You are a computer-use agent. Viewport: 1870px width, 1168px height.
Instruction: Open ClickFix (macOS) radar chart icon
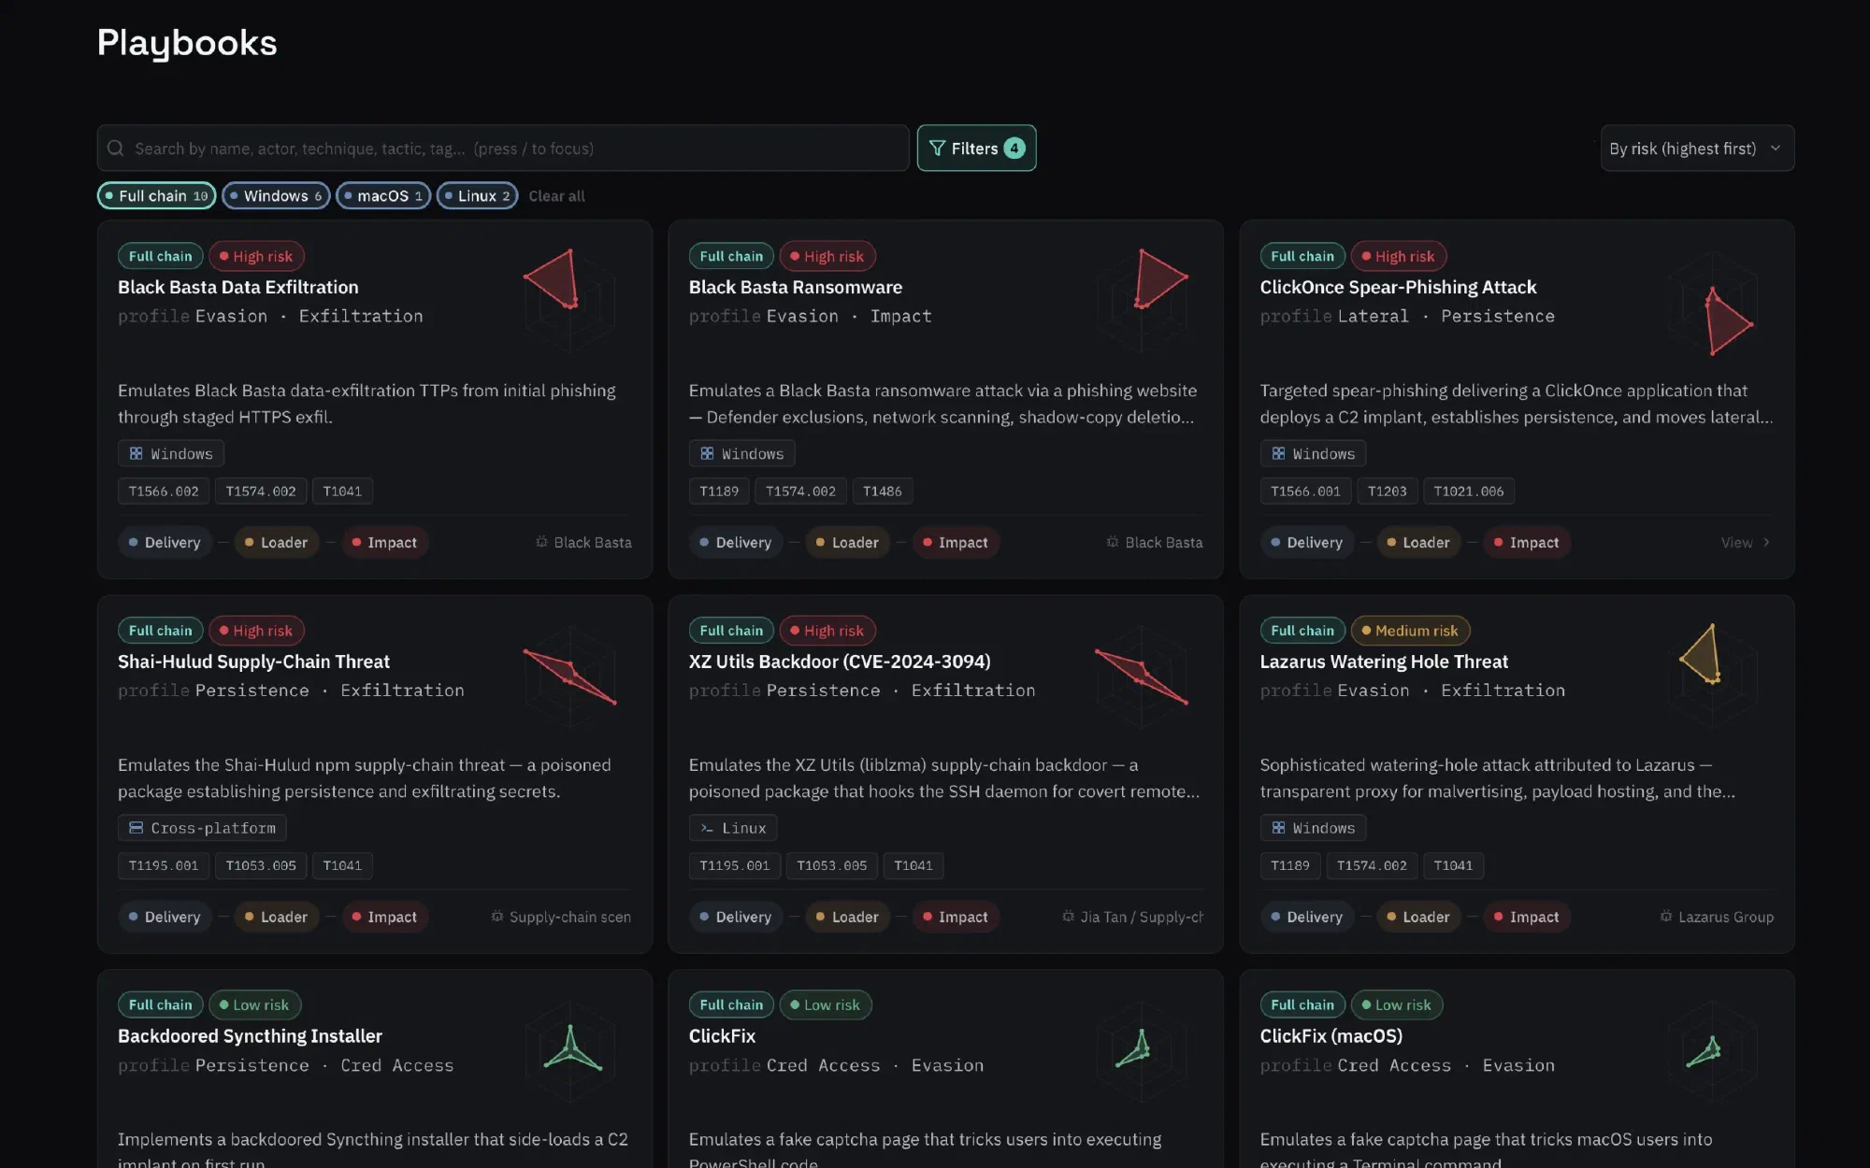(1712, 1050)
